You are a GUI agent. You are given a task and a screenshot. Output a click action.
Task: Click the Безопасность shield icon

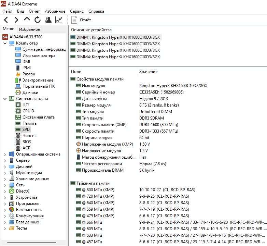tap(11, 210)
